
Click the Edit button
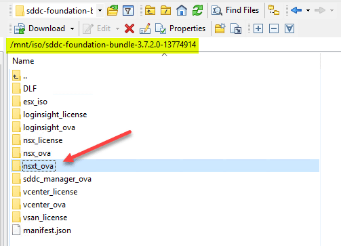96,28
